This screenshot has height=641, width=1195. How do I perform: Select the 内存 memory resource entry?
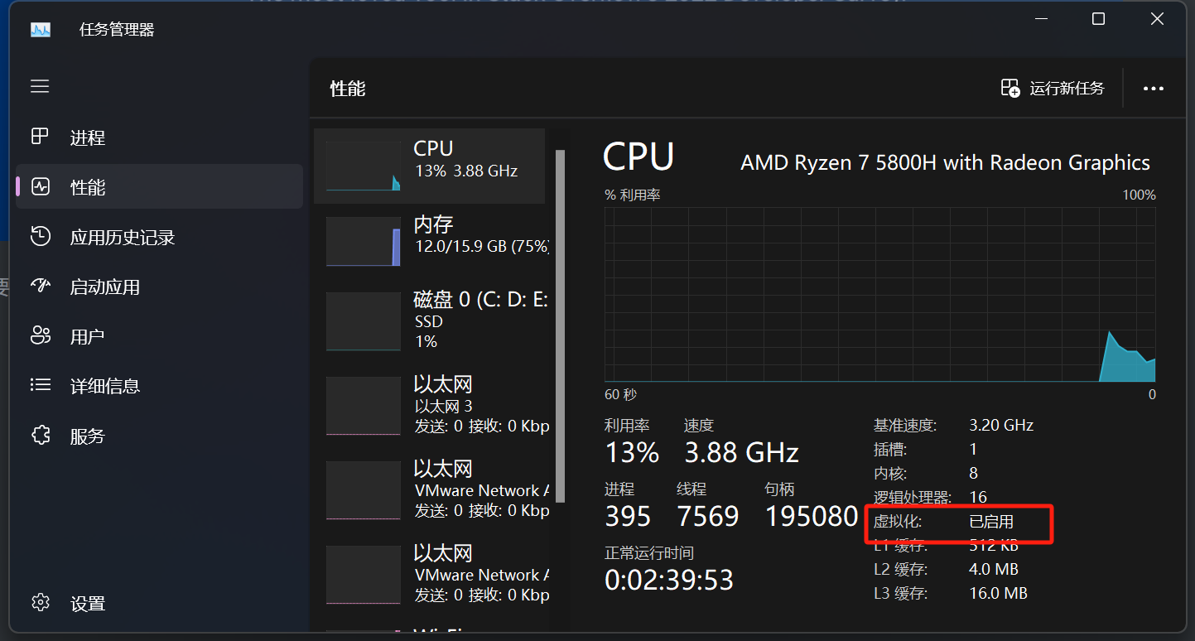tap(429, 240)
